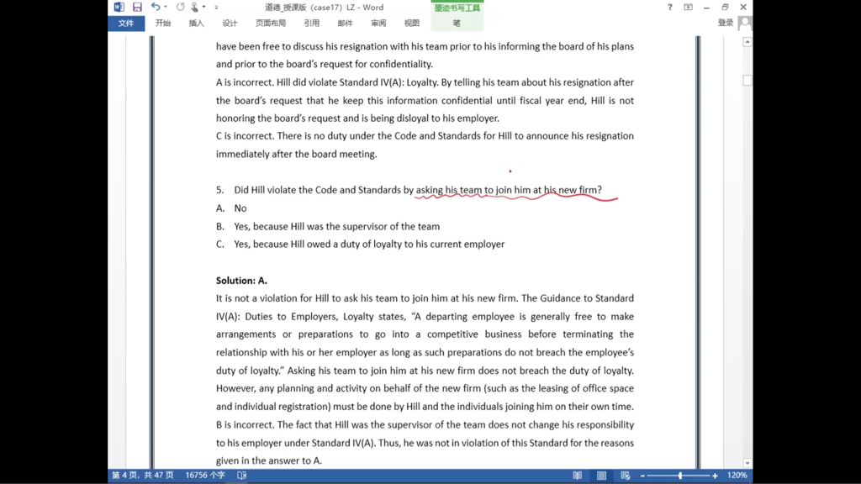Click the proofing/spell check status icon
This screenshot has width=861, height=484.
[x=242, y=476]
